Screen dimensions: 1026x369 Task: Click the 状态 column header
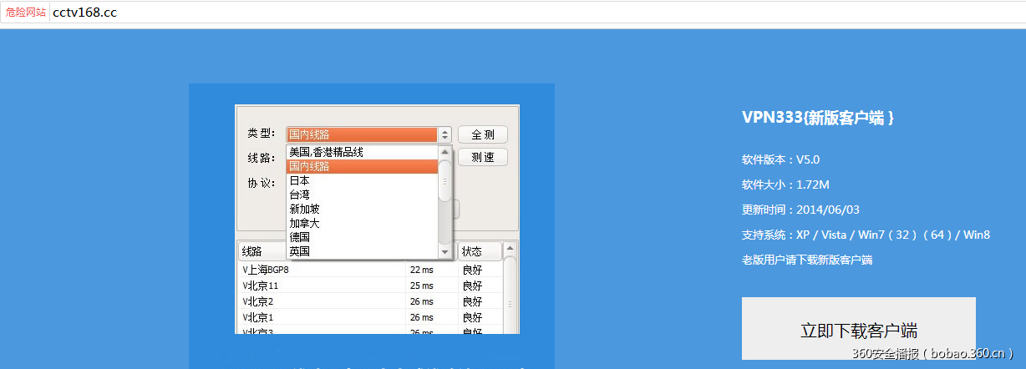(x=480, y=251)
